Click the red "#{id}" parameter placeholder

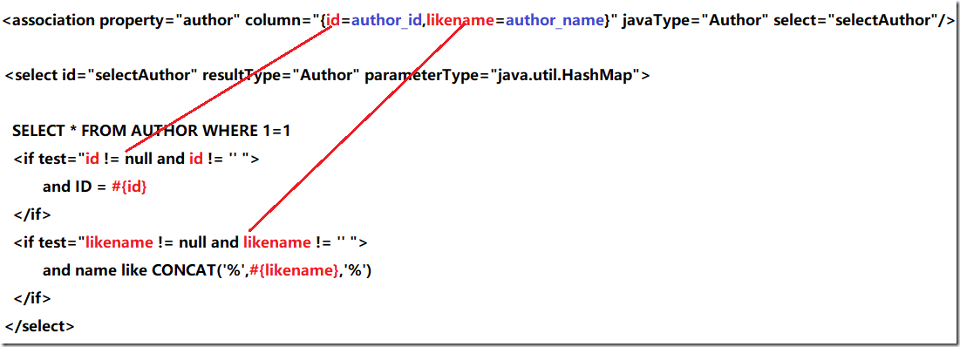pyautogui.click(x=129, y=187)
